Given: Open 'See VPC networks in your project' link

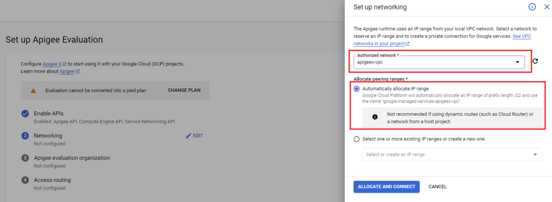Looking at the screenshot, I should (x=442, y=40).
